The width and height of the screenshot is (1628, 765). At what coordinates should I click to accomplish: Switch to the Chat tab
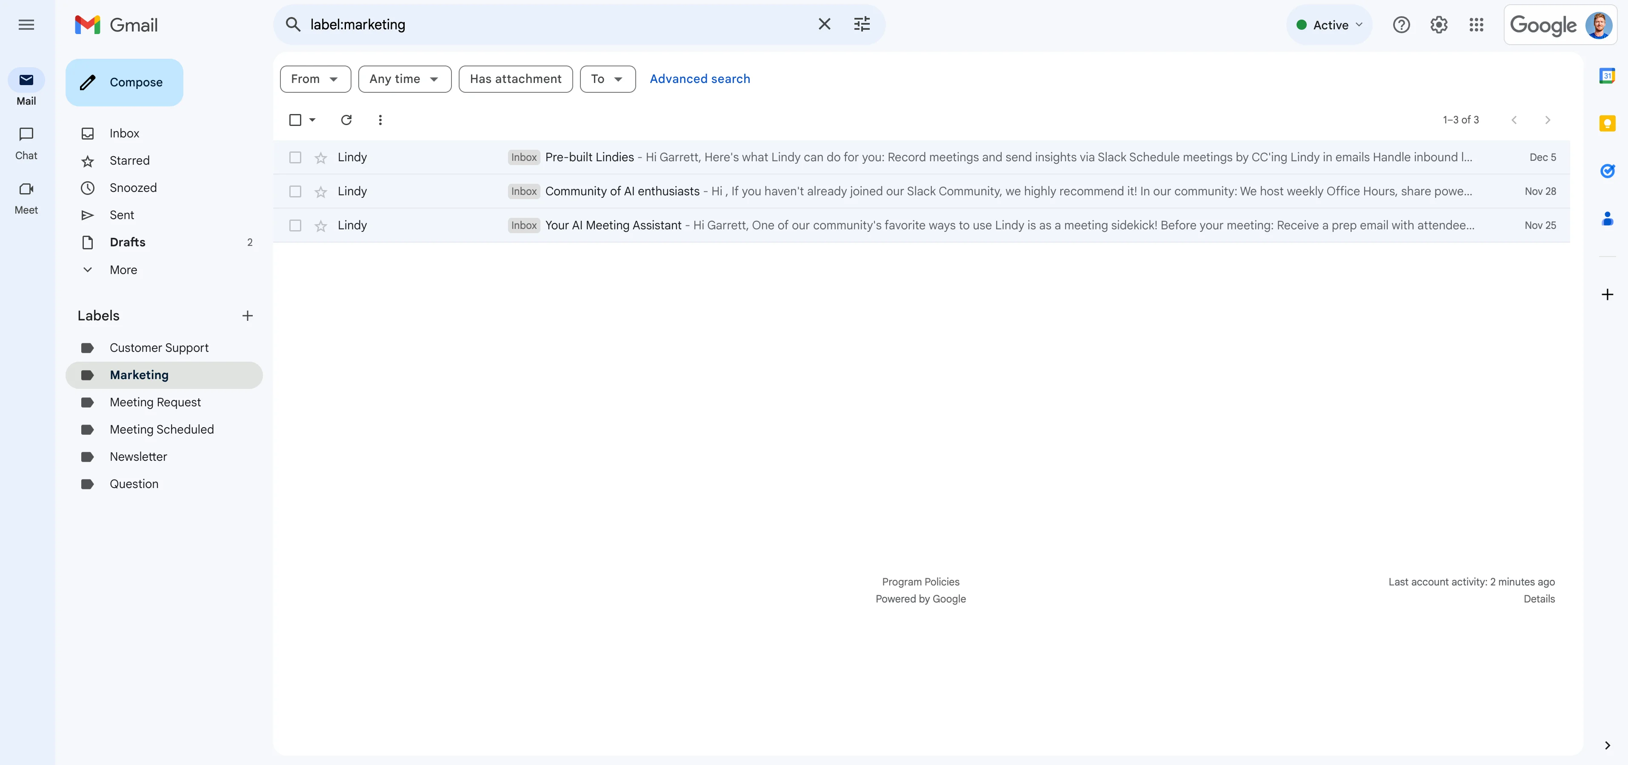[26, 143]
